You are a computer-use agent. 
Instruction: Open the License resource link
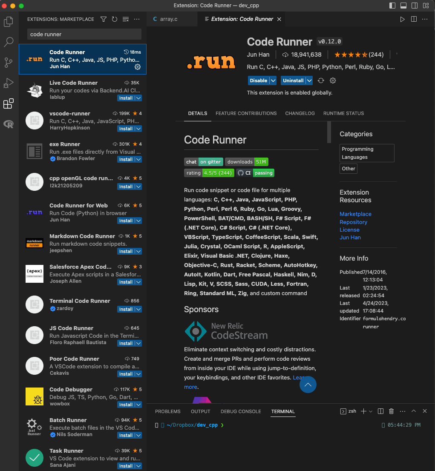coord(349,230)
